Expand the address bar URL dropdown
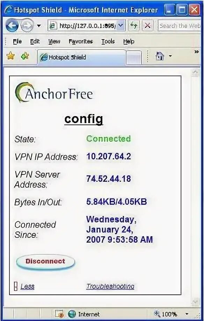Viewport: 204px width, 321px height. (x=121, y=26)
